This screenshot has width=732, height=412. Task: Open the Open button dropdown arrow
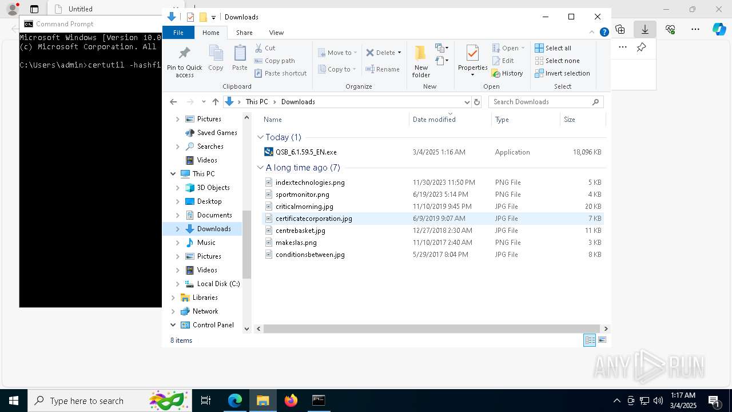click(523, 48)
